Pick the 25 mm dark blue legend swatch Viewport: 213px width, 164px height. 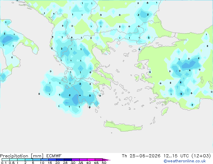point(68,160)
